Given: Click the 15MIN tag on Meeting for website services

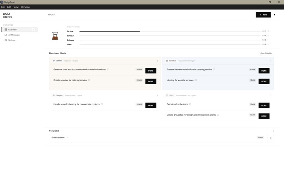Looking at the screenshot, I should pyautogui.click(x=253, y=80).
